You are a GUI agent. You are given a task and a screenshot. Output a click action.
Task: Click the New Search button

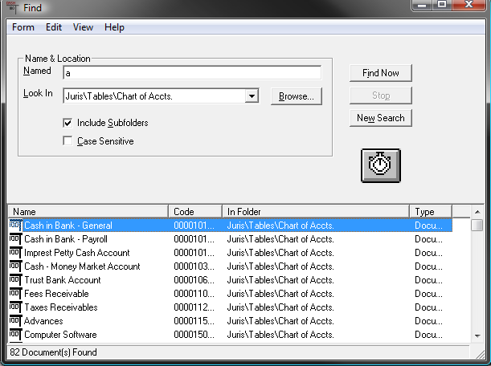pyautogui.click(x=381, y=118)
